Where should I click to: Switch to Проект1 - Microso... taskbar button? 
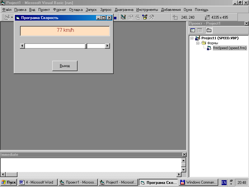click(x=78, y=182)
